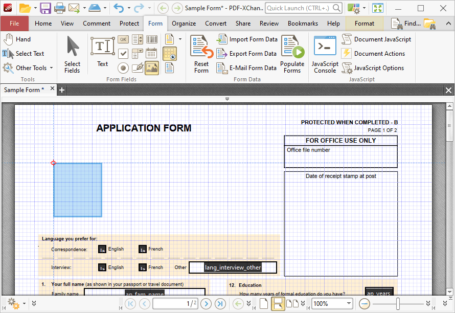This screenshot has width=455, height=313.
Task: Open the Format tab
Action: (365, 24)
